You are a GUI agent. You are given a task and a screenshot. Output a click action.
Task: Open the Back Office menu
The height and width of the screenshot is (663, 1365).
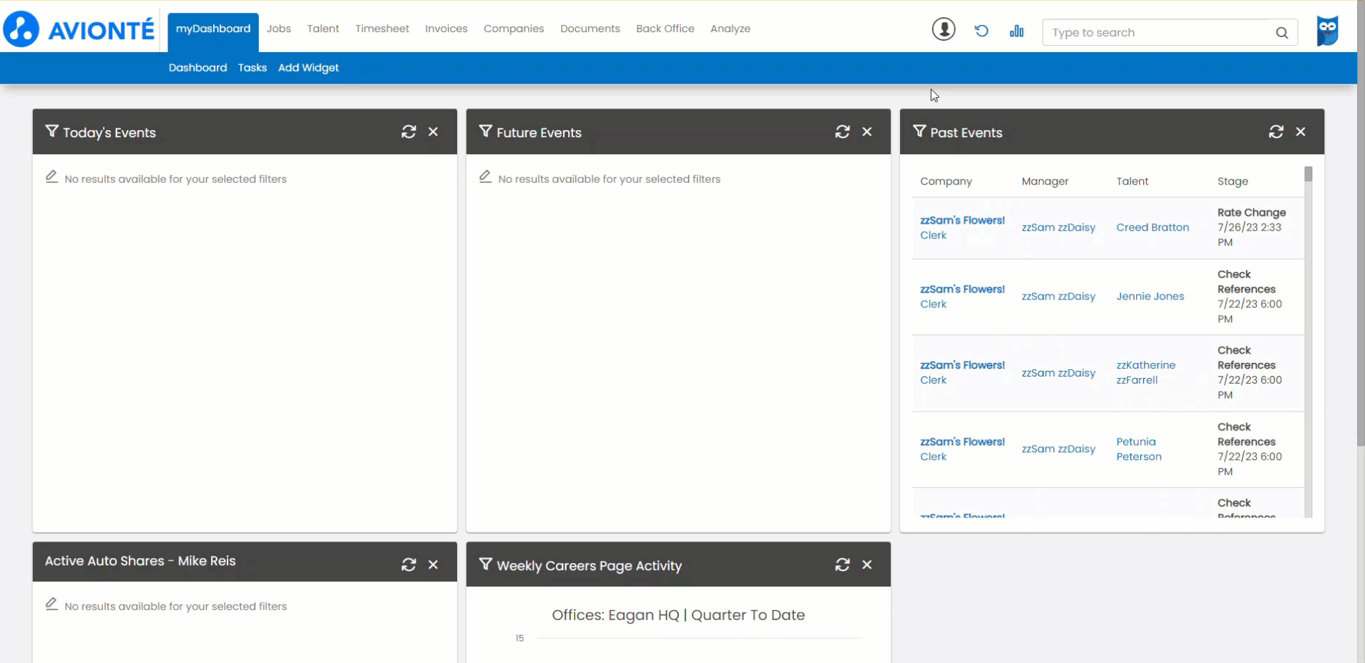(x=664, y=29)
